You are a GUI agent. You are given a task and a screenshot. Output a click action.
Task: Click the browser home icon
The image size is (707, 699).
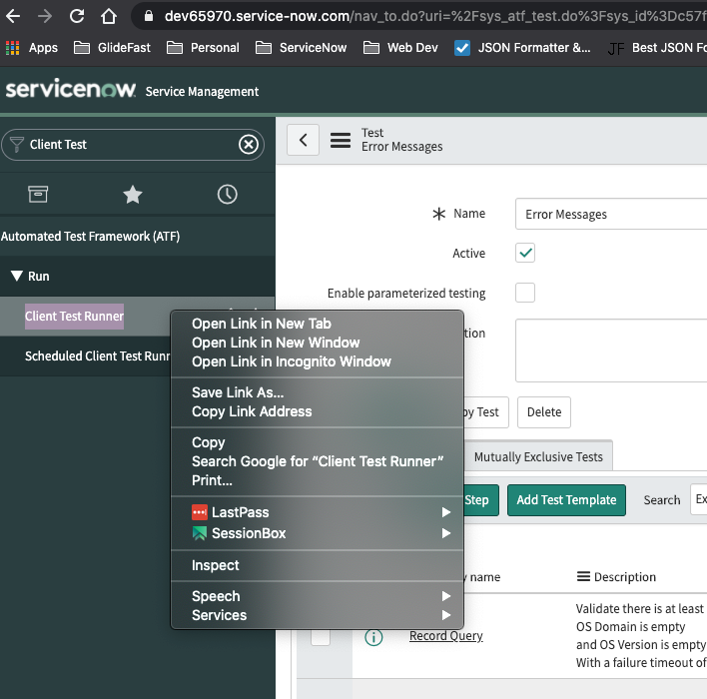109,16
